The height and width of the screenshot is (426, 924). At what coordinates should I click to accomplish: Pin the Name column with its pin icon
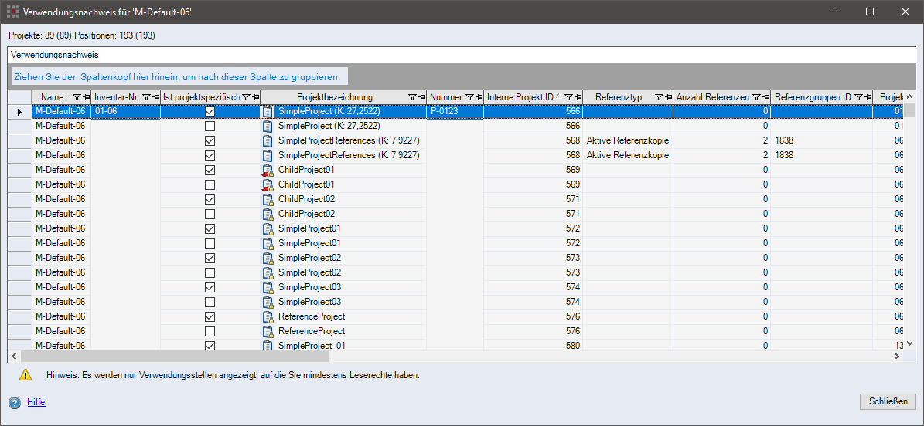tap(86, 96)
